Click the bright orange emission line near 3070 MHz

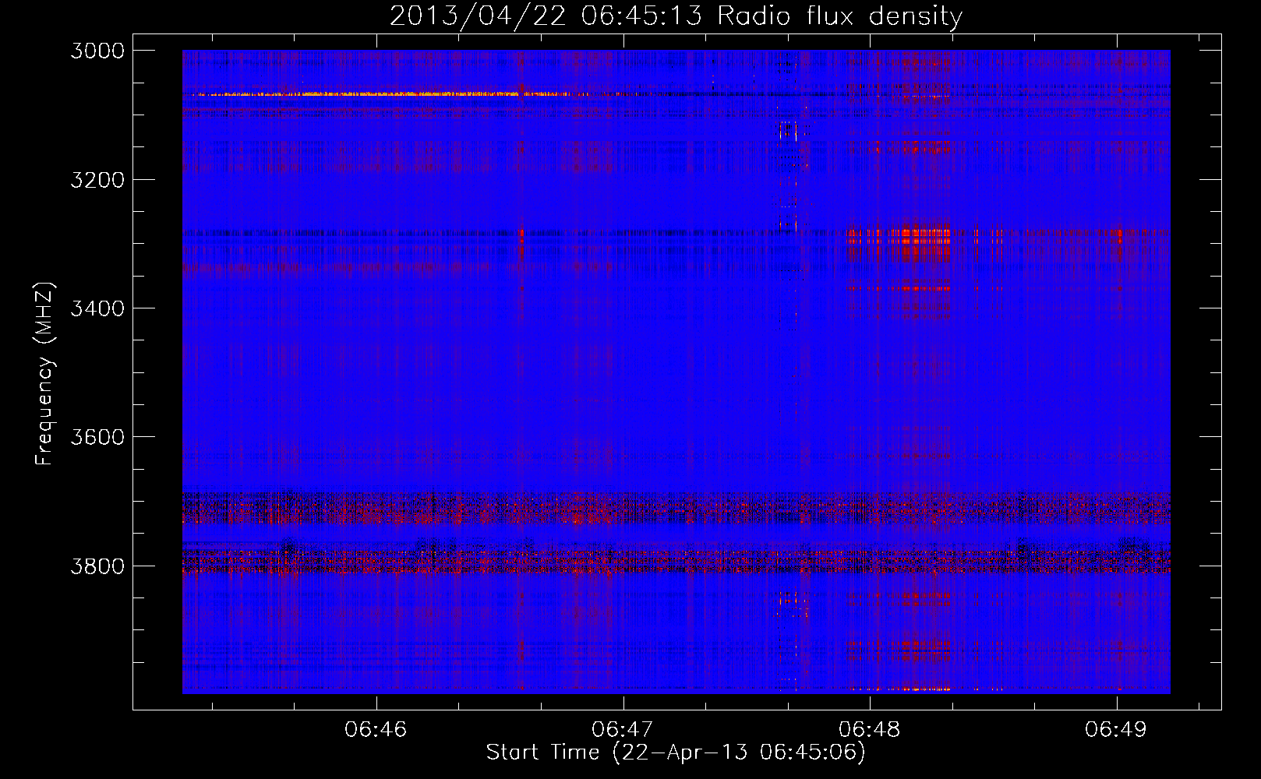click(x=390, y=94)
